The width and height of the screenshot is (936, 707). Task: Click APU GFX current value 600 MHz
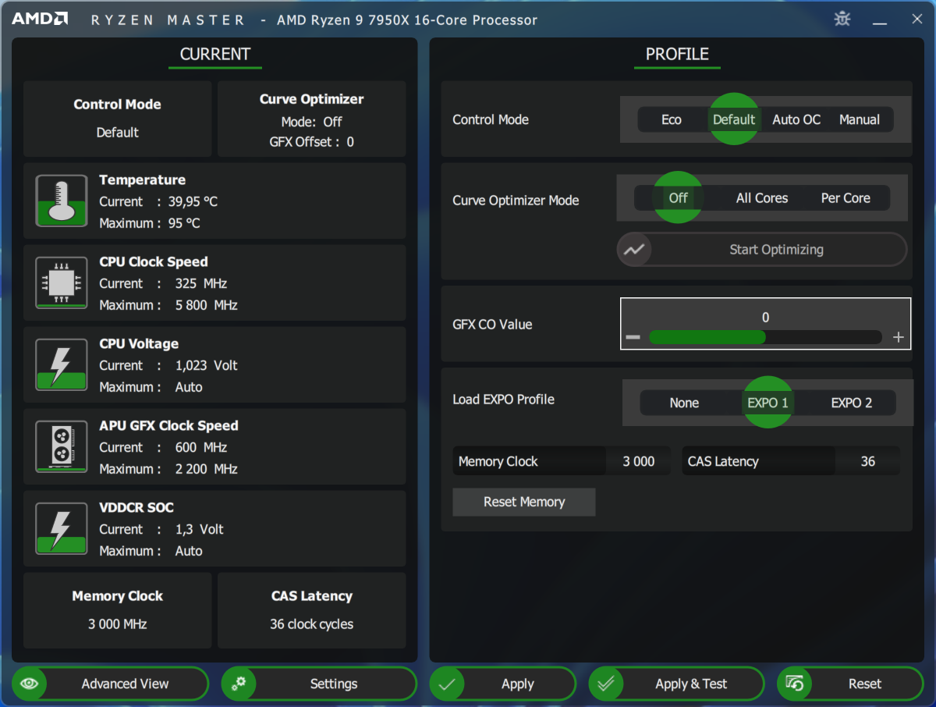[201, 447]
